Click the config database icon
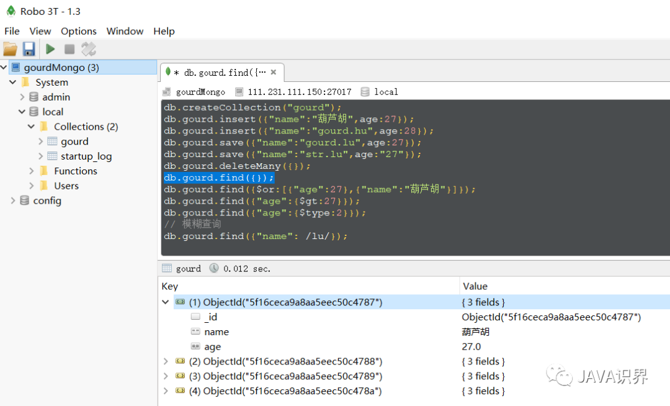Viewport: 670px width, 406px height. pyautogui.click(x=25, y=201)
